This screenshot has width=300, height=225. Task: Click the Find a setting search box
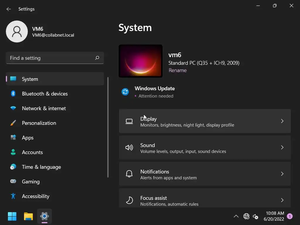click(x=55, y=58)
